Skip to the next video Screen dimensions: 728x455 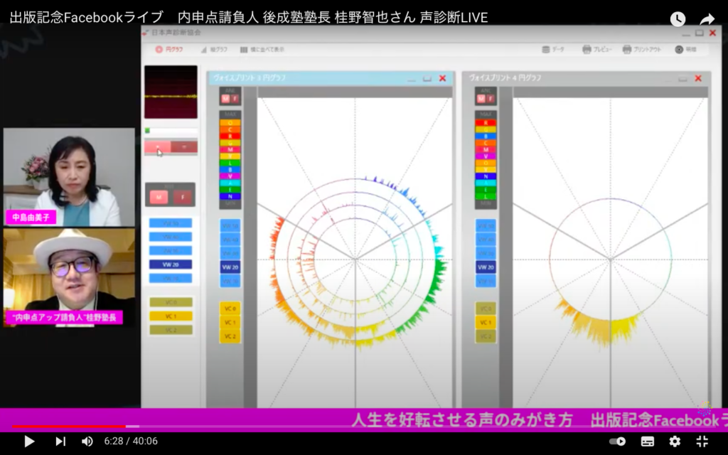click(60, 441)
